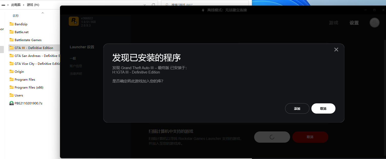Click 游戏 (H:) in Explorer address breadcrumb
Screen dimensions: 386x159
[33, 5]
